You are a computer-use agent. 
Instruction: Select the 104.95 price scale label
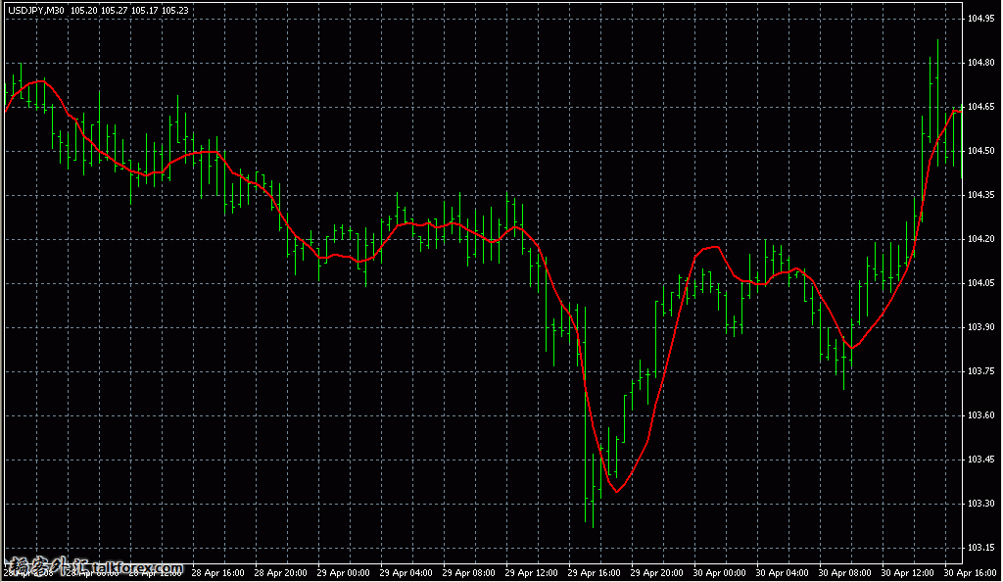tap(981, 19)
